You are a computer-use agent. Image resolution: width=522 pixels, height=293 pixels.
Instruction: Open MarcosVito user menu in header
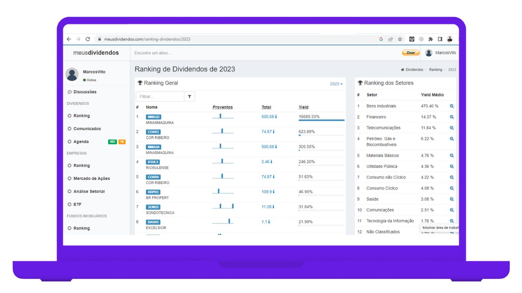coord(441,53)
